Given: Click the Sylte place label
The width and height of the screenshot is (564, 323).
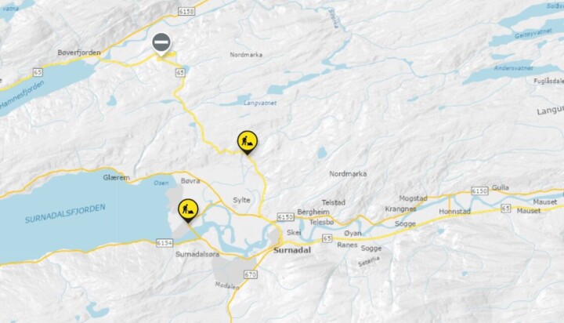Looking at the screenshot, I should [241, 200].
